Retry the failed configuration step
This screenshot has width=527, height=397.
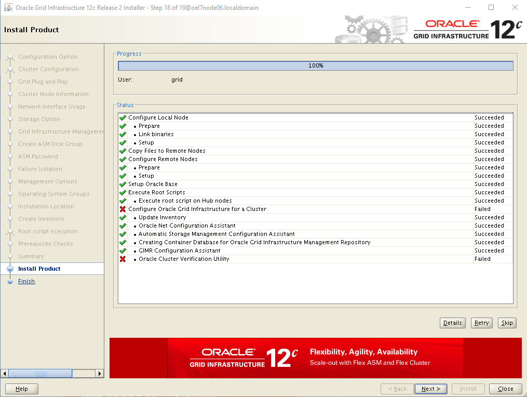[x=481, y=323]
